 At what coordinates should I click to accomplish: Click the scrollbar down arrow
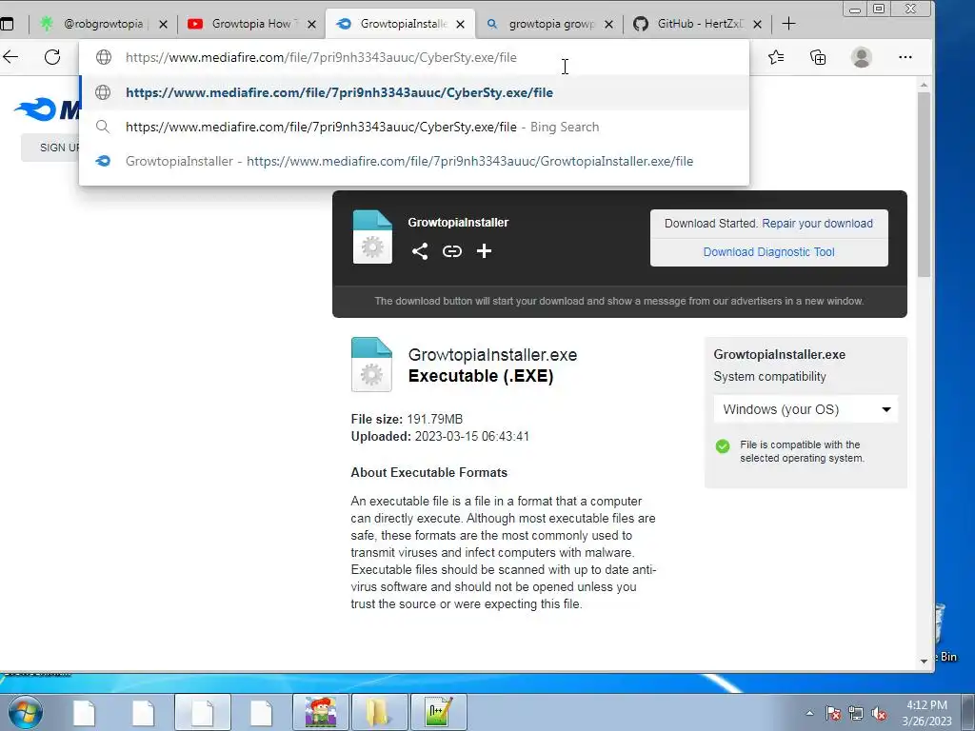tap(924, 662)
